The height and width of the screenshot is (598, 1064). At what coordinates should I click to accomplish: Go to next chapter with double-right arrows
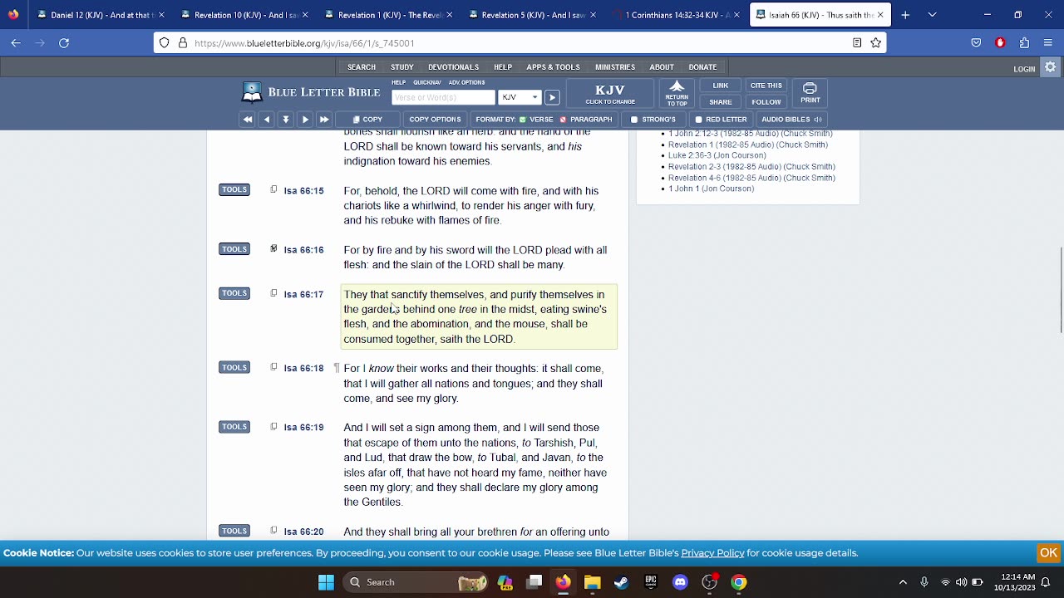tap(324, 120)
